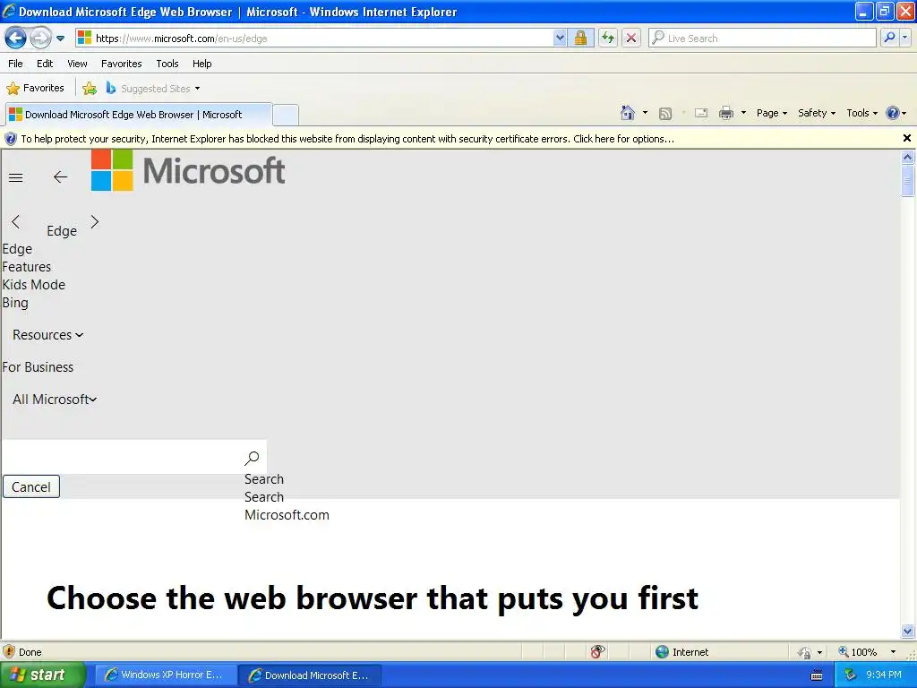Image resolution: width=917 pixels, height=688 pixels.
Task: Click the address bar URL field
Action: [314, 38]
